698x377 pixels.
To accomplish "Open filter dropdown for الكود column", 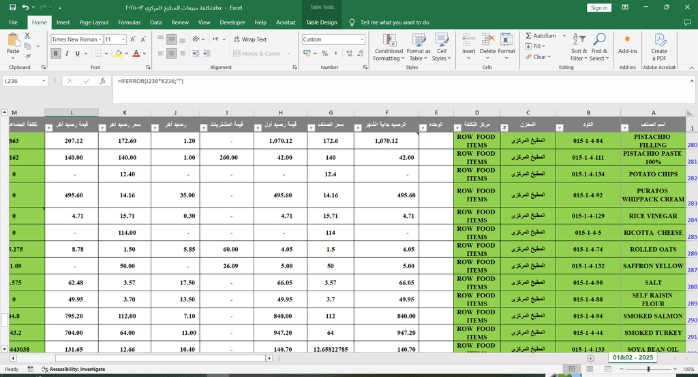I will click(x=560, y=128).
